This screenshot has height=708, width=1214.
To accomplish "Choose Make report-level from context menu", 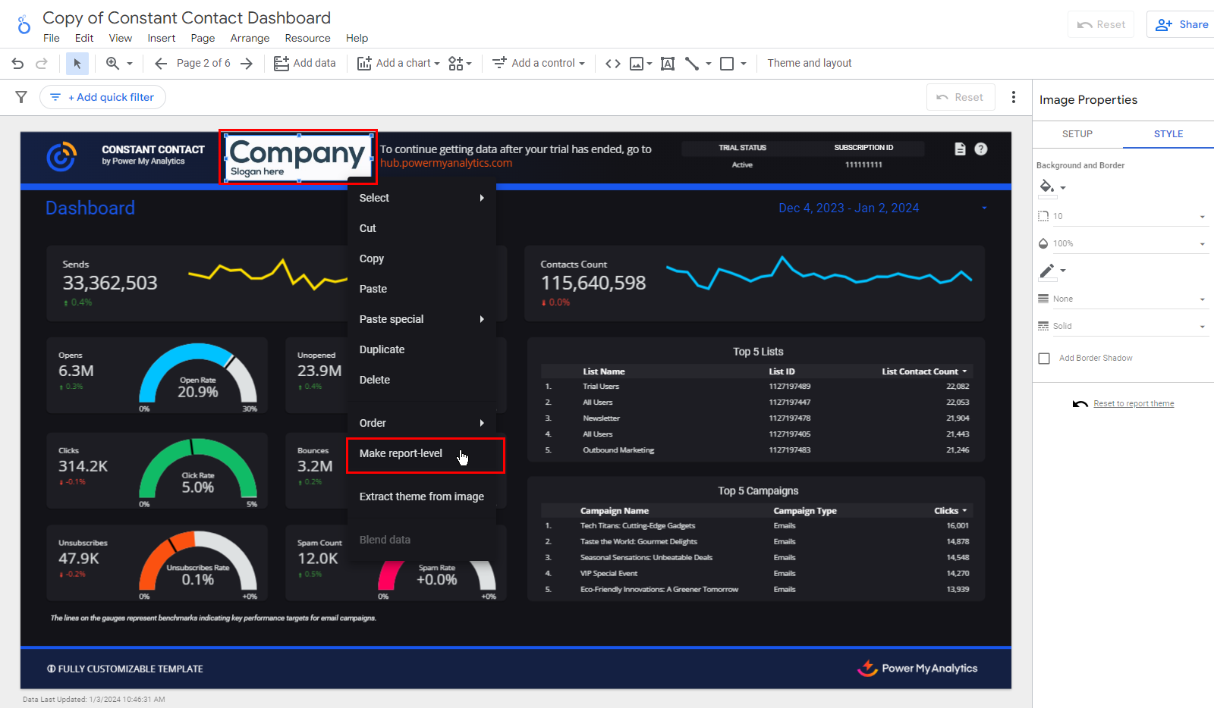I will tap(401, 453).
